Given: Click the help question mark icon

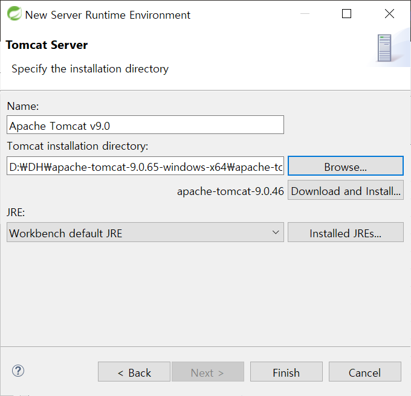Looking at the screenshot, I should coord(18,371).
